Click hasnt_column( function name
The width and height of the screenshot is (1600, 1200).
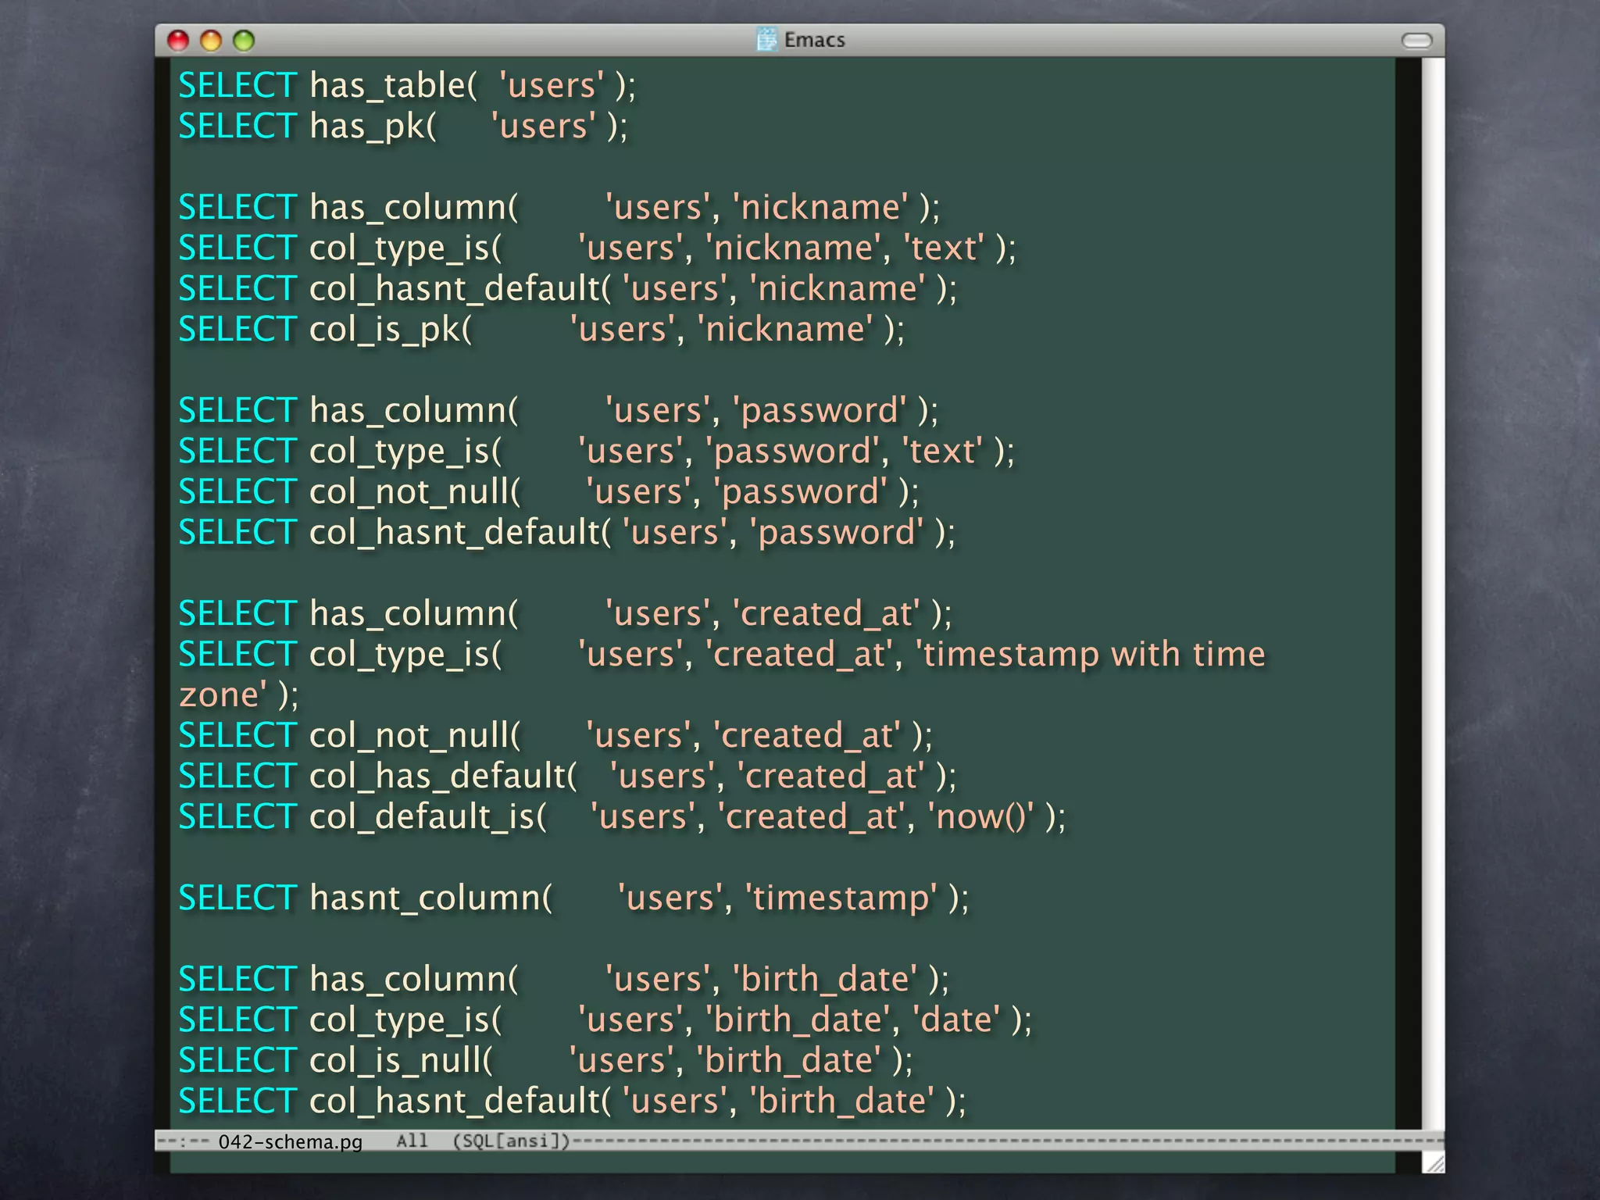pos(430,898)
